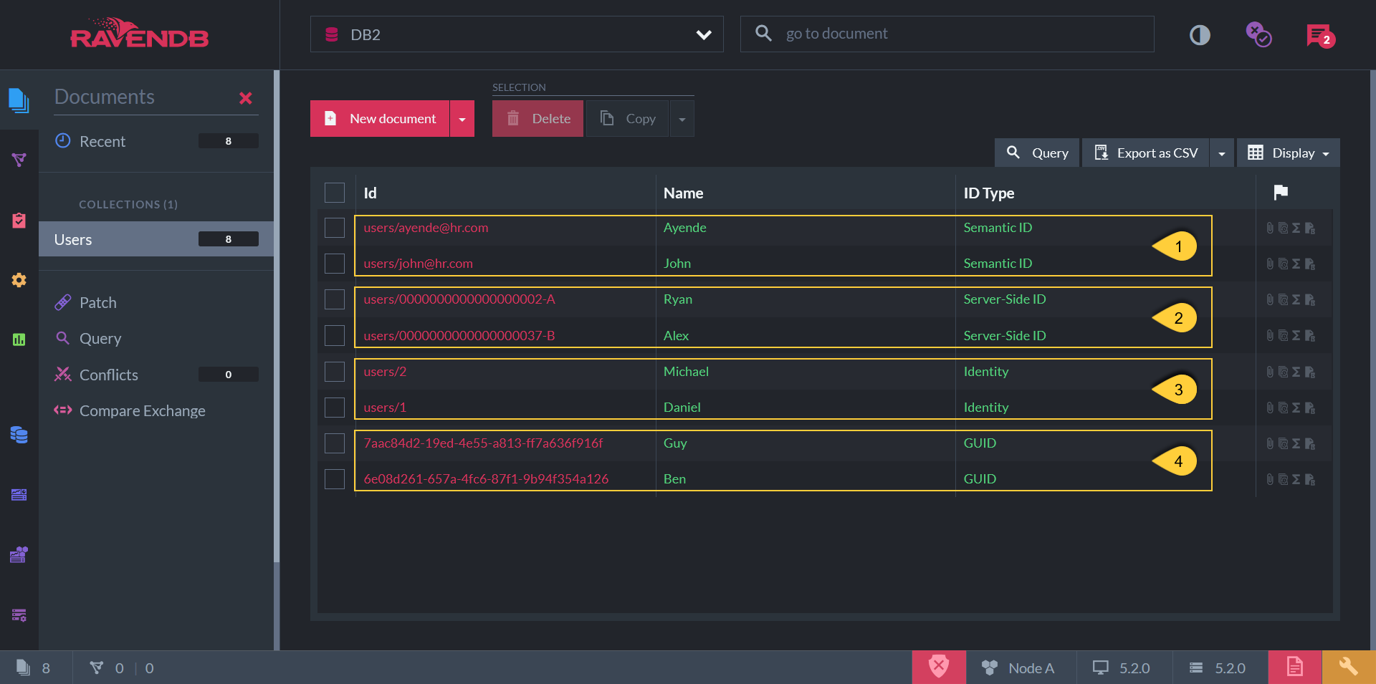Open the Settings gear icon in sidebar
Image resolution: width=1376 pixels, height=684 pixels.
click(19, 280)
